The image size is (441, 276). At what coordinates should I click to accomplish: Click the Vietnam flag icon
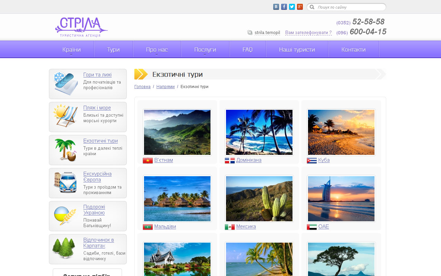pos(148,160)
